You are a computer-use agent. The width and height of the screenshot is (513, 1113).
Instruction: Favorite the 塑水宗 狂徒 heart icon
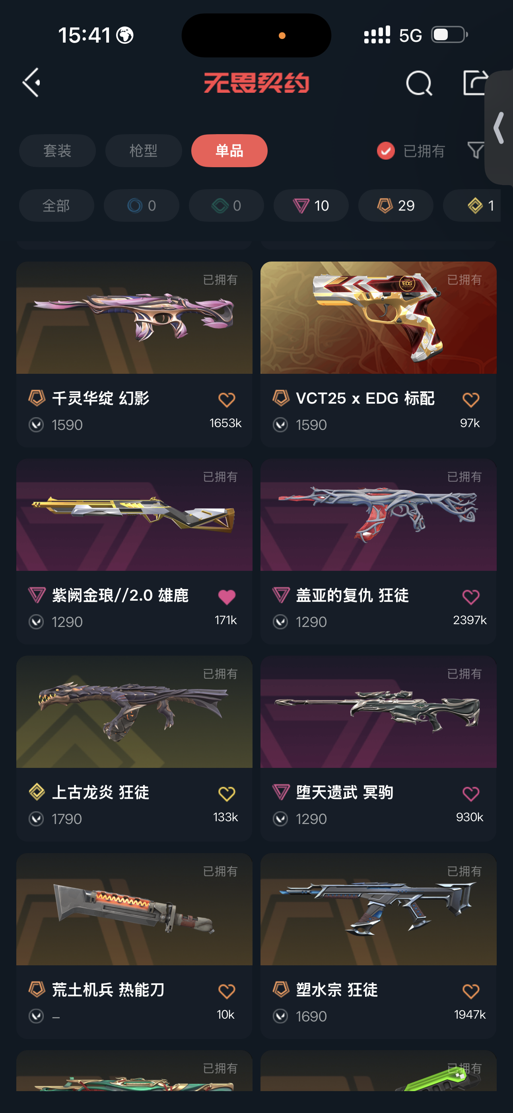pyautogui.click(x=471, y=991)
